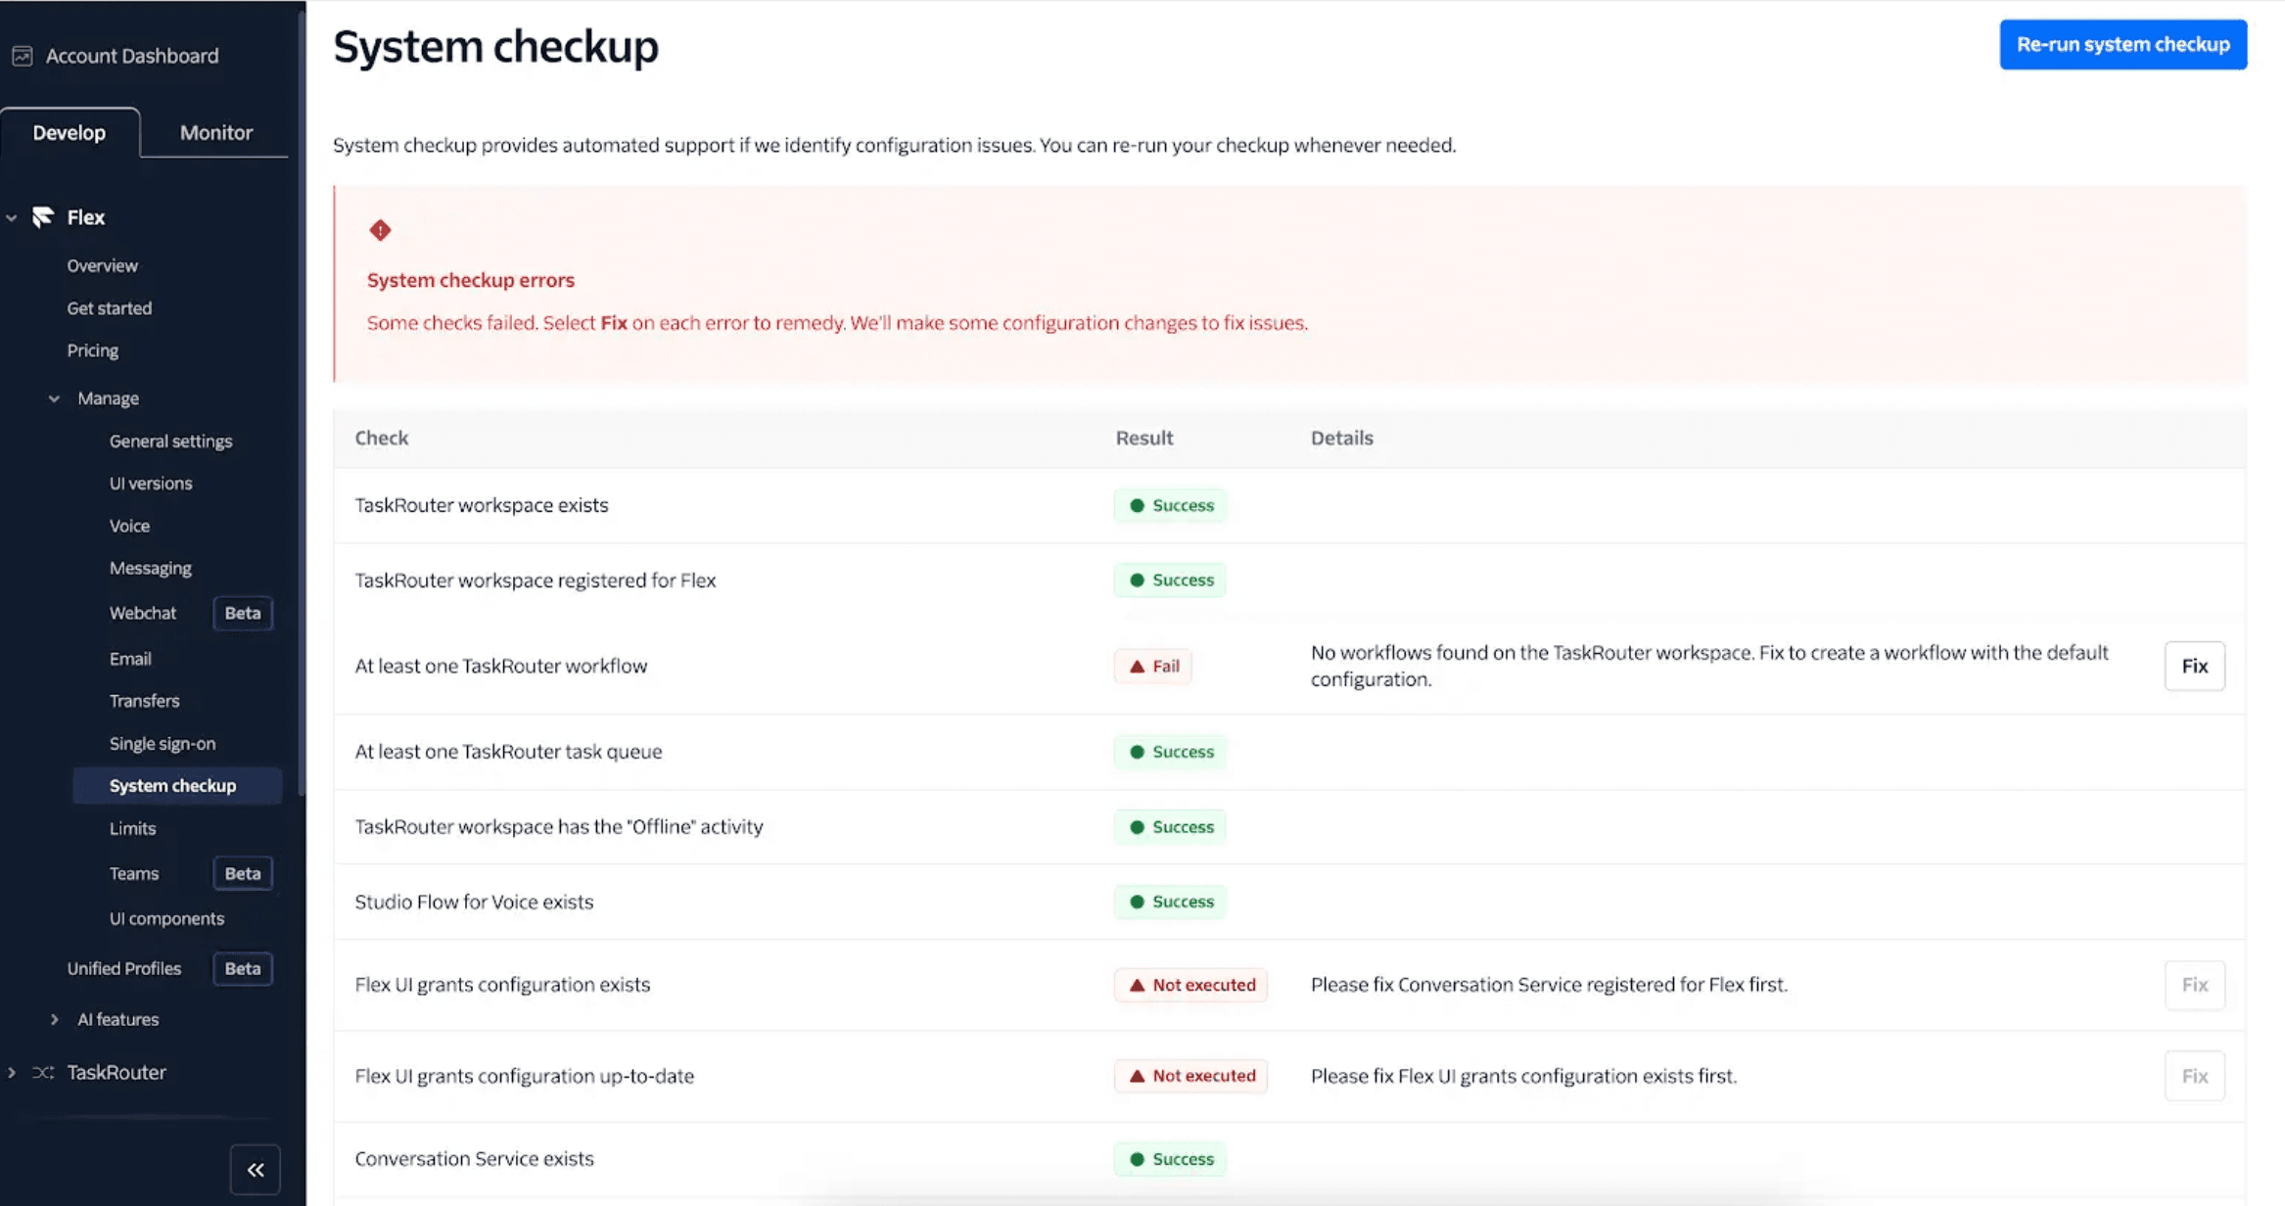Collapse the Manage section
The height and width of the screenshot is (1206, 2285).
point(54,397)
